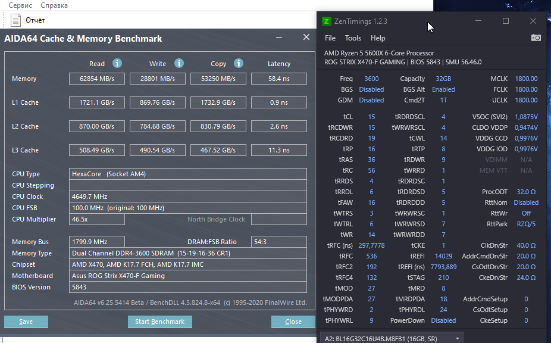Click the L3 Cache latency 11.3 ns
This screenshot has width=551, height=343.
(279, 150)
